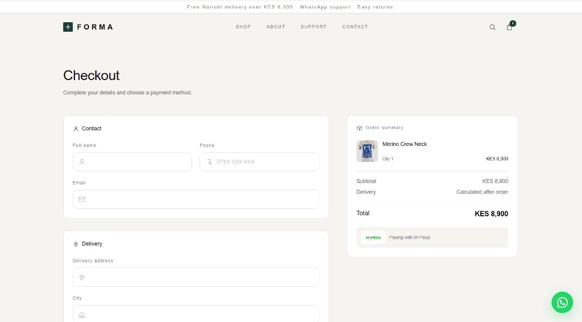582x322 pixels.
Task: Open the SHOP menu item
Action: pos(243,27)
